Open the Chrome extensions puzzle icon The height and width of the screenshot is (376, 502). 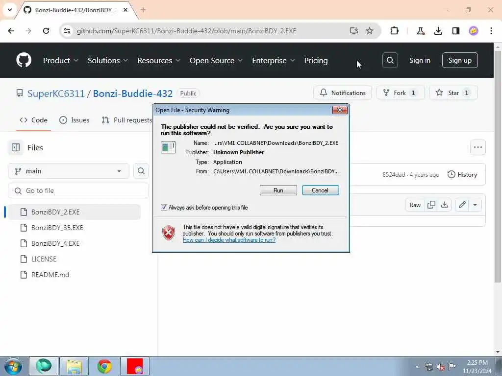pyautogui.click(x=395, y=31)
